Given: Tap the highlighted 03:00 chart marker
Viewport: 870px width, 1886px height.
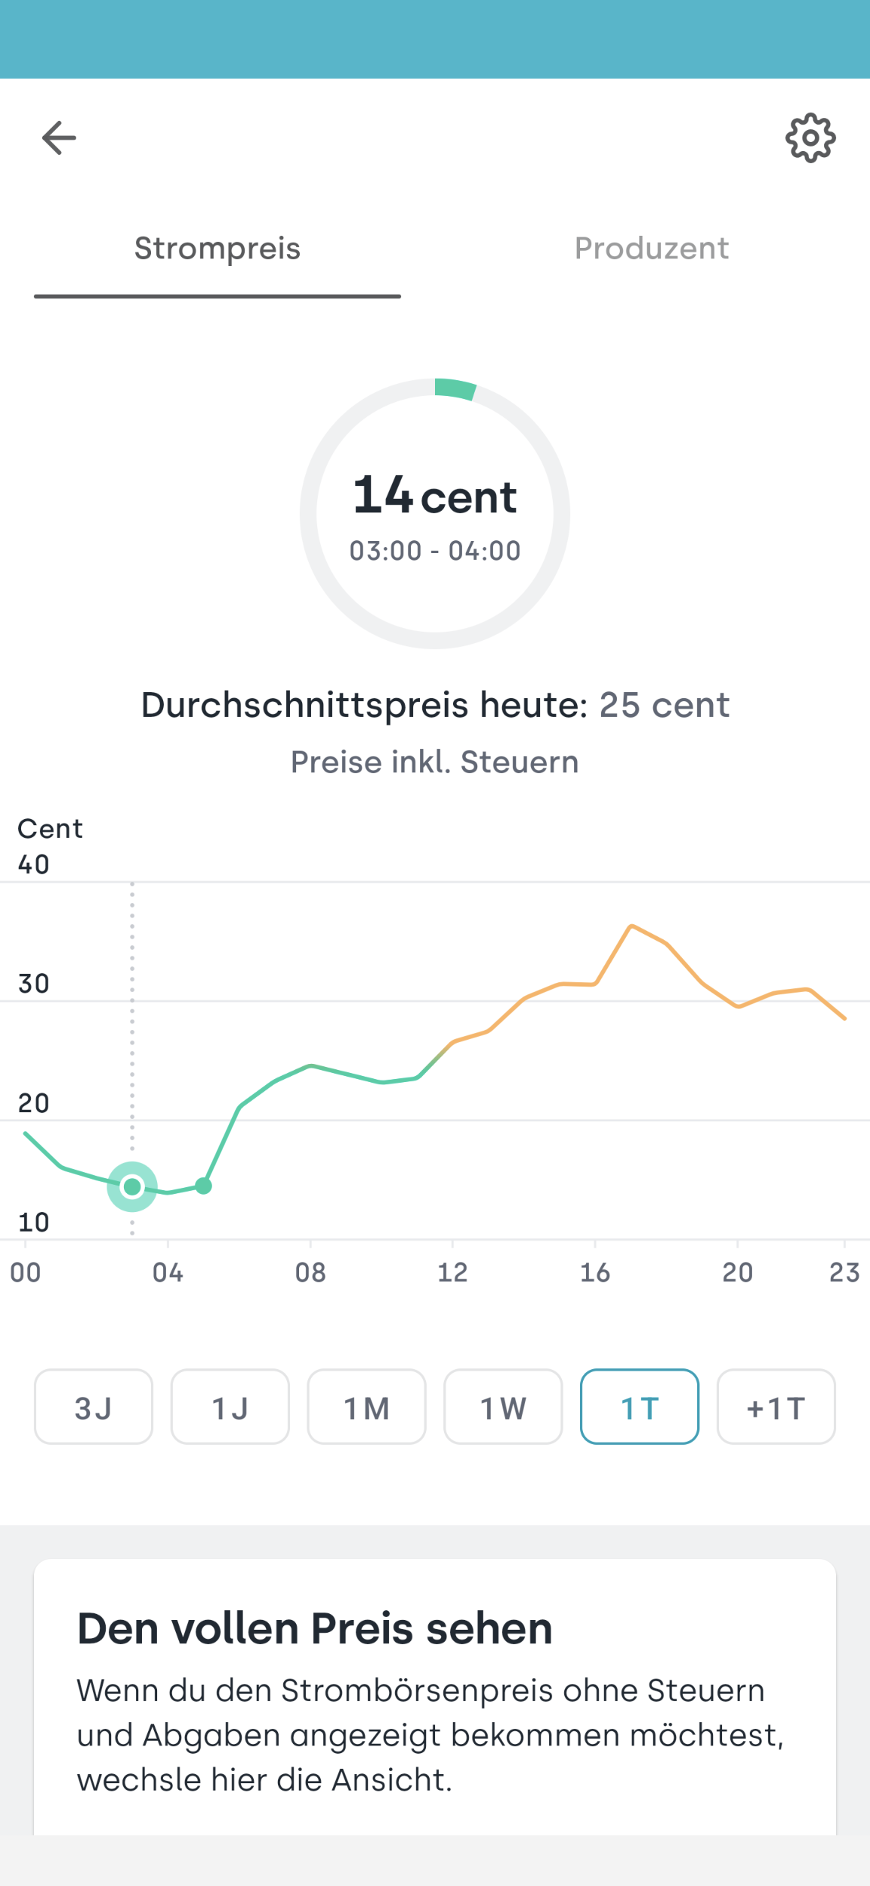Looking at the screenshot, I should [x=132, y=1187].
